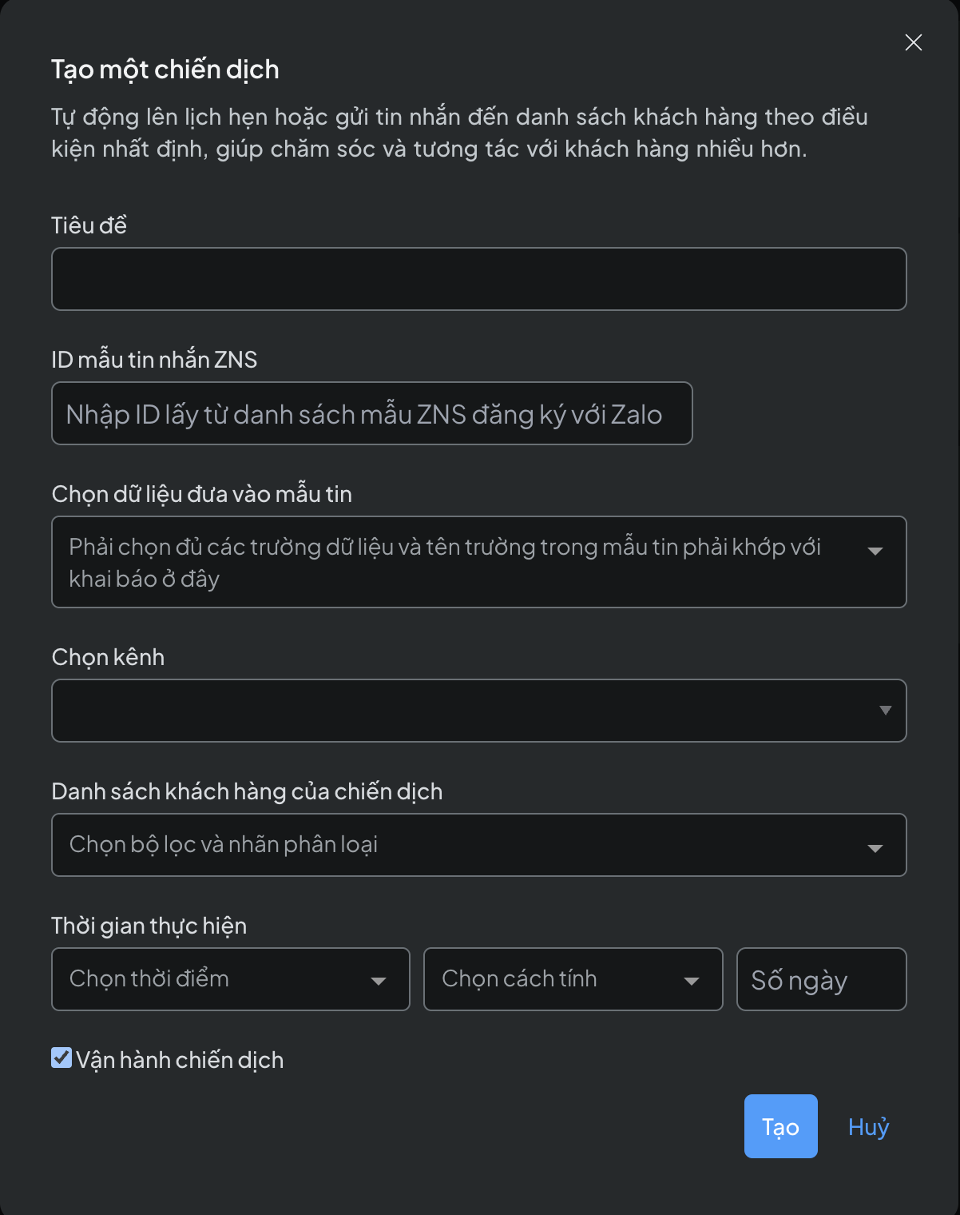This screenshot has width=960, height=1215.
Task: Click the 'Tiêu đề' field label
Action: click(x=89, y=225)
